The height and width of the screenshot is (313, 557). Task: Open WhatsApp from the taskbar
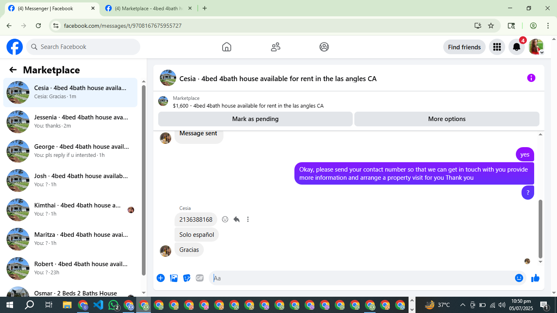[114, 305]
